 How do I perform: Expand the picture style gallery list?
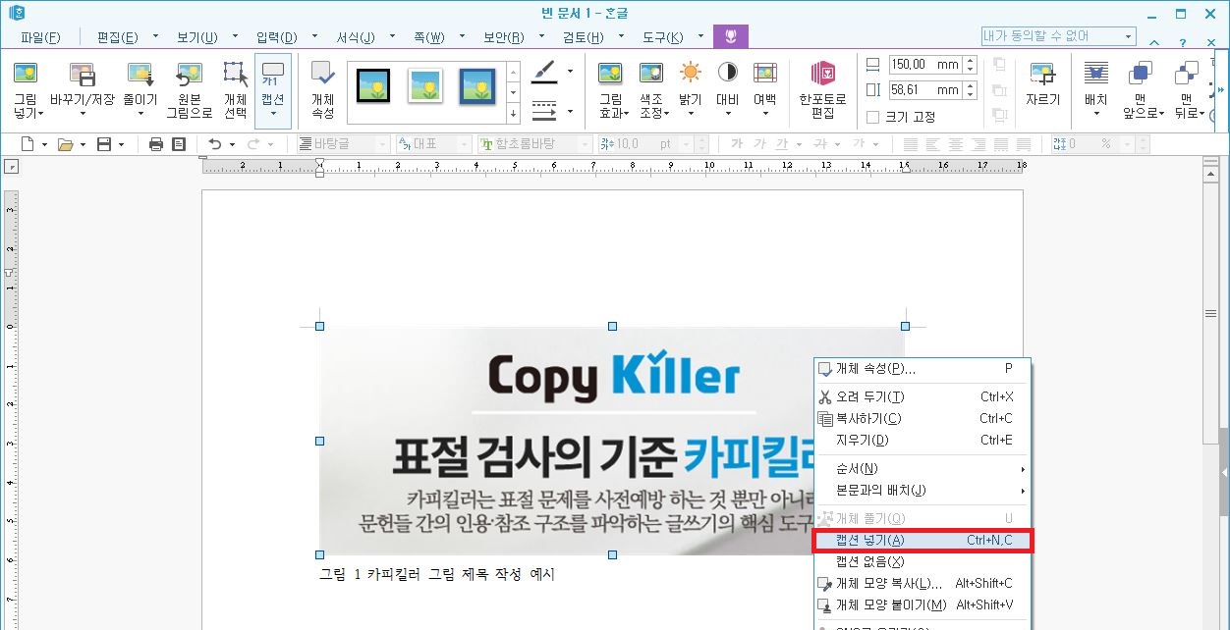513,115
